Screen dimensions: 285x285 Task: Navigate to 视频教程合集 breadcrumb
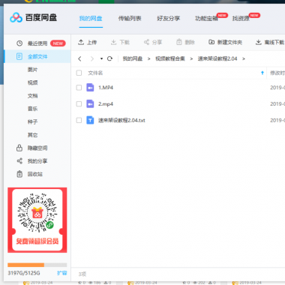coord(170,58)
